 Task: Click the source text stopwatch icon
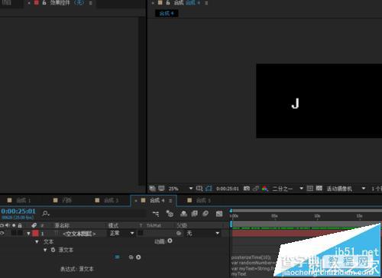pos(53,250)
